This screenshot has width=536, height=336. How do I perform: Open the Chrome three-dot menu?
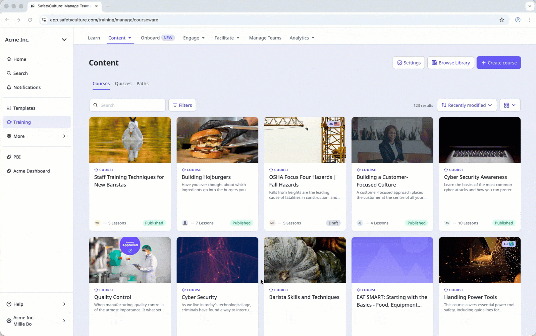529,20
